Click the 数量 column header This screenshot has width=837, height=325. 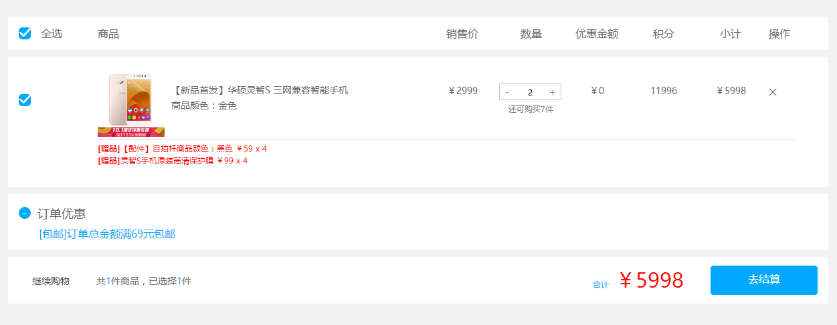(x=531, y=33)
